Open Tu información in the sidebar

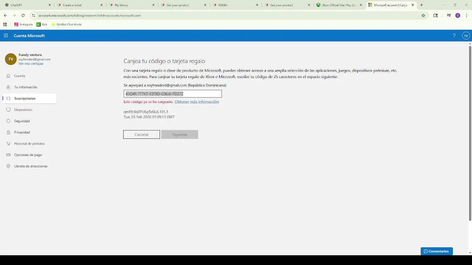[29, 87]
